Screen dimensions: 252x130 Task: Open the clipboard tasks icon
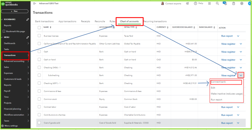(234, 4)
